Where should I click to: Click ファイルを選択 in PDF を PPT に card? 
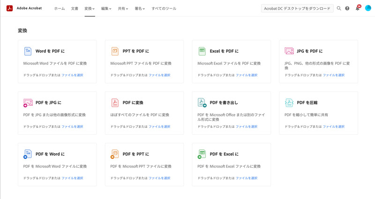tap(159, 178)
